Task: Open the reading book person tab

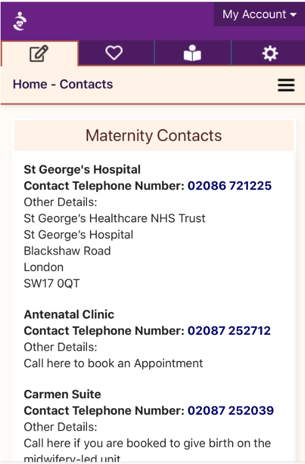Action: (x=192, y=53)
